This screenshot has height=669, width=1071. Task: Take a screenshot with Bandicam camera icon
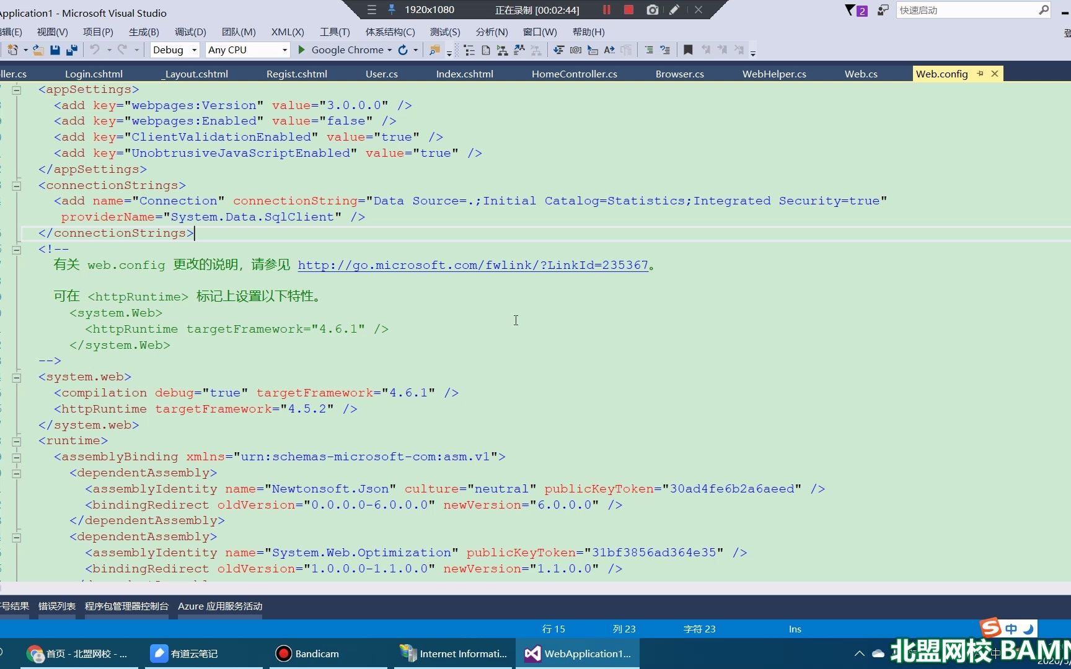(652, 10)
